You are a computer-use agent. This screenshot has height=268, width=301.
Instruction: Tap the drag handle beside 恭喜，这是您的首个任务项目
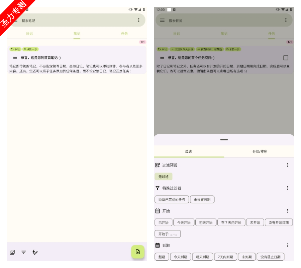coord(162,58)
